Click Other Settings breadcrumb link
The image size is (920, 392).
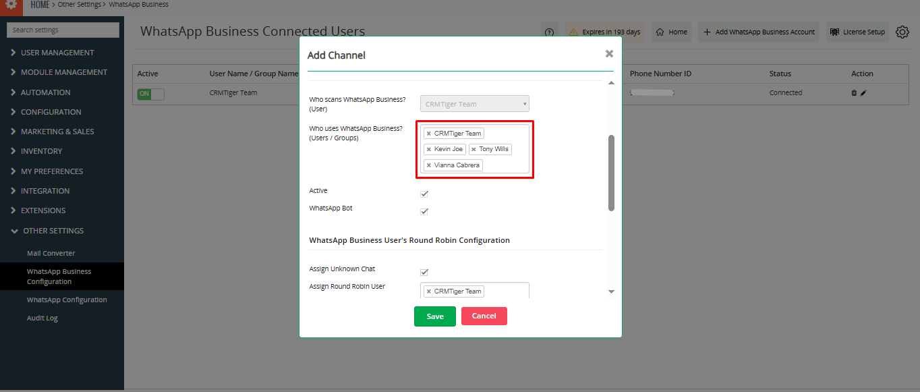coord(78,5)
